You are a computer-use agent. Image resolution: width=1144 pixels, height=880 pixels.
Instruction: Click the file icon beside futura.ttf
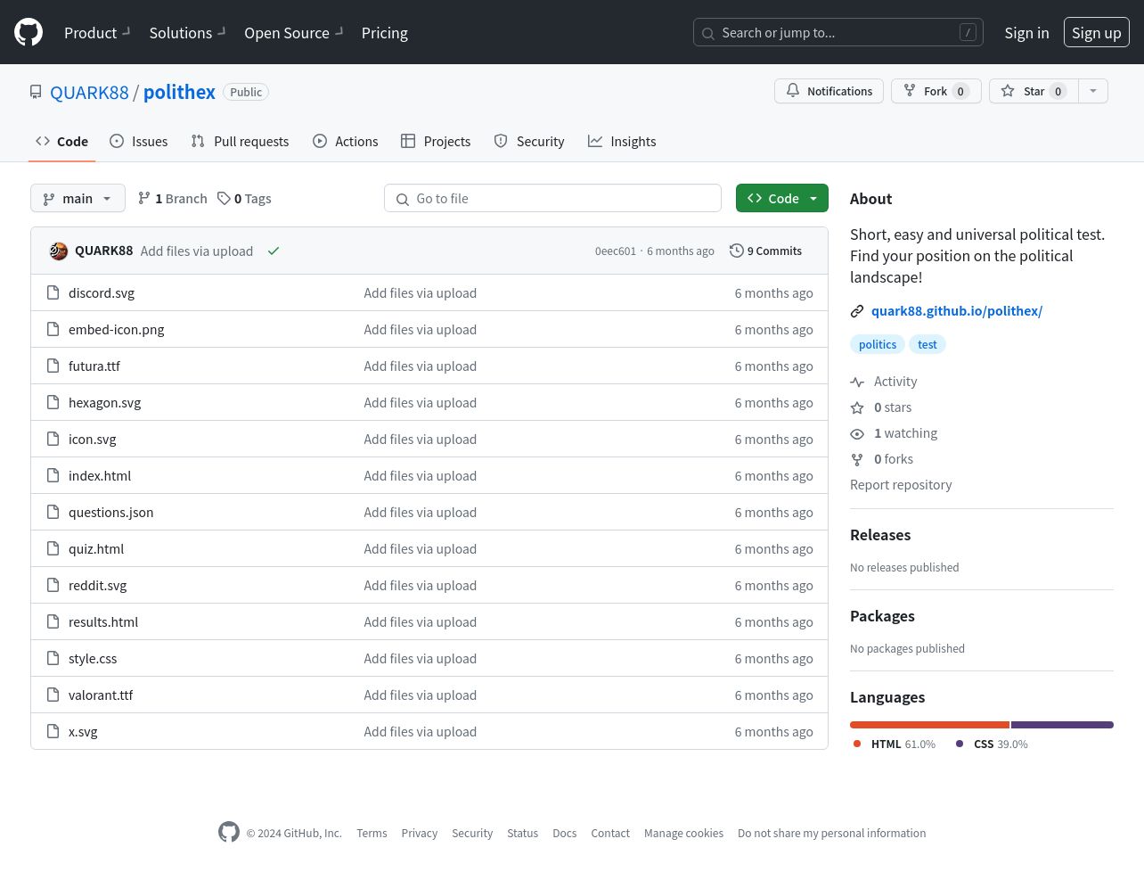53,366
